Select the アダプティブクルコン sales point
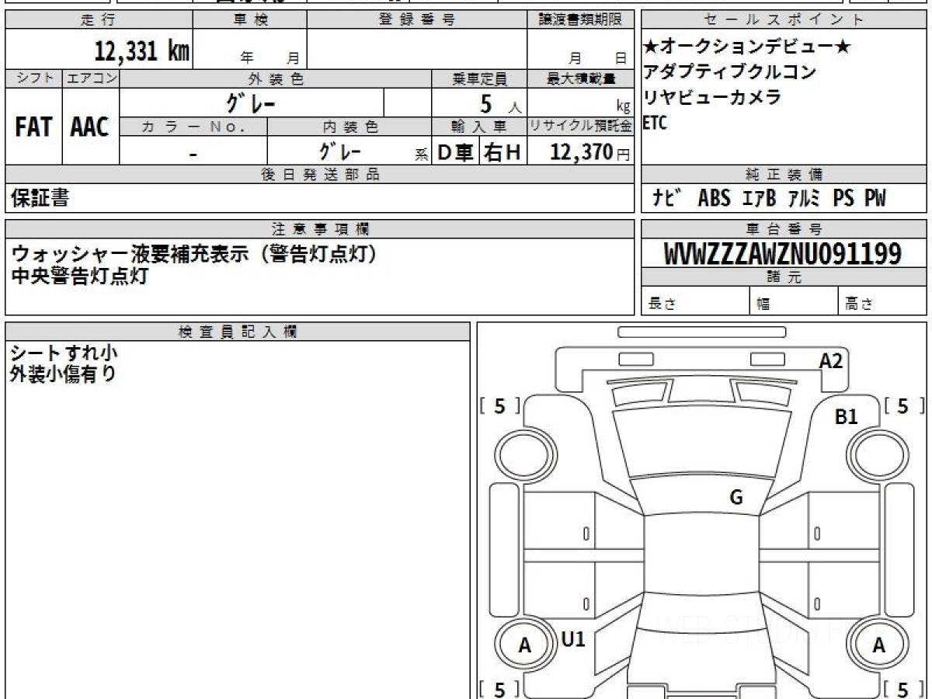Viewport: 932px width, 699px height. point(730,72)
